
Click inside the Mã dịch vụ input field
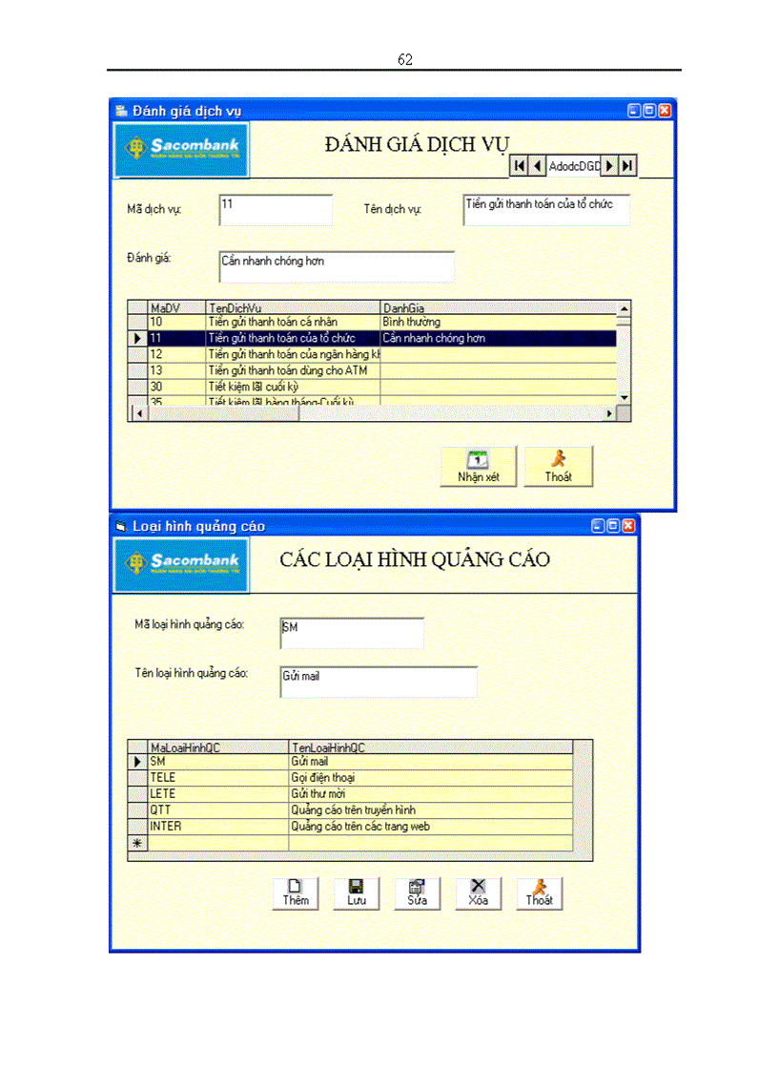(275, 209)
